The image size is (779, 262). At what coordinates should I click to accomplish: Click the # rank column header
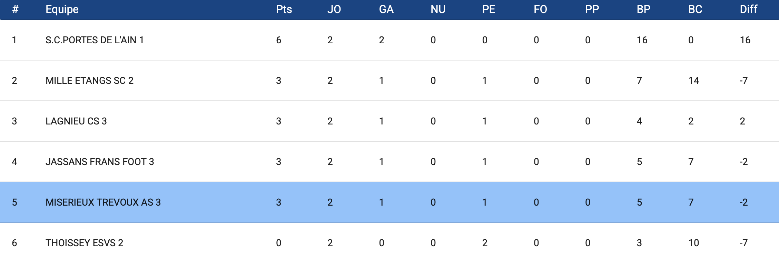[15, 9]
